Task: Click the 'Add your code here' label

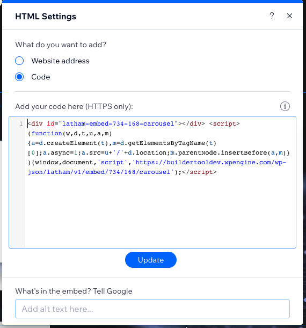Action: tap(74, 106)
